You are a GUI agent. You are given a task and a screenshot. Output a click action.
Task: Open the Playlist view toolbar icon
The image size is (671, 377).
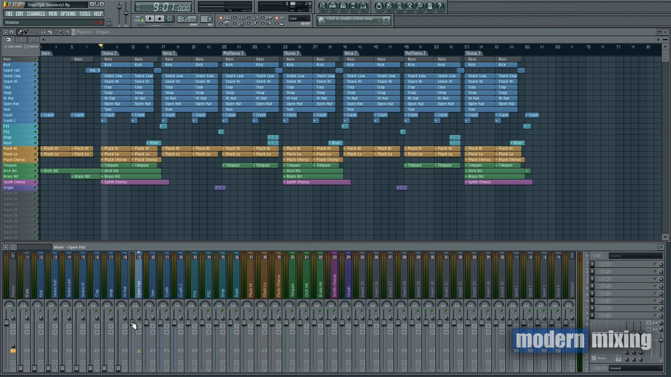[322, 6]
